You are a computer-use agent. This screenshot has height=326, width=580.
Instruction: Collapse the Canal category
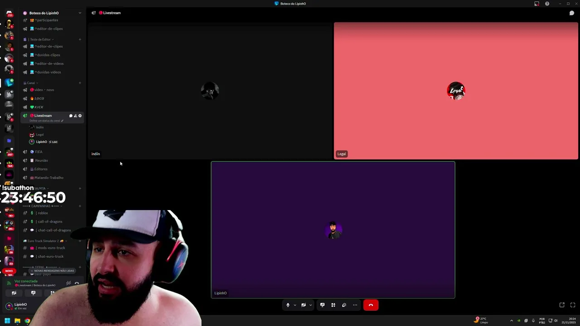30,83
